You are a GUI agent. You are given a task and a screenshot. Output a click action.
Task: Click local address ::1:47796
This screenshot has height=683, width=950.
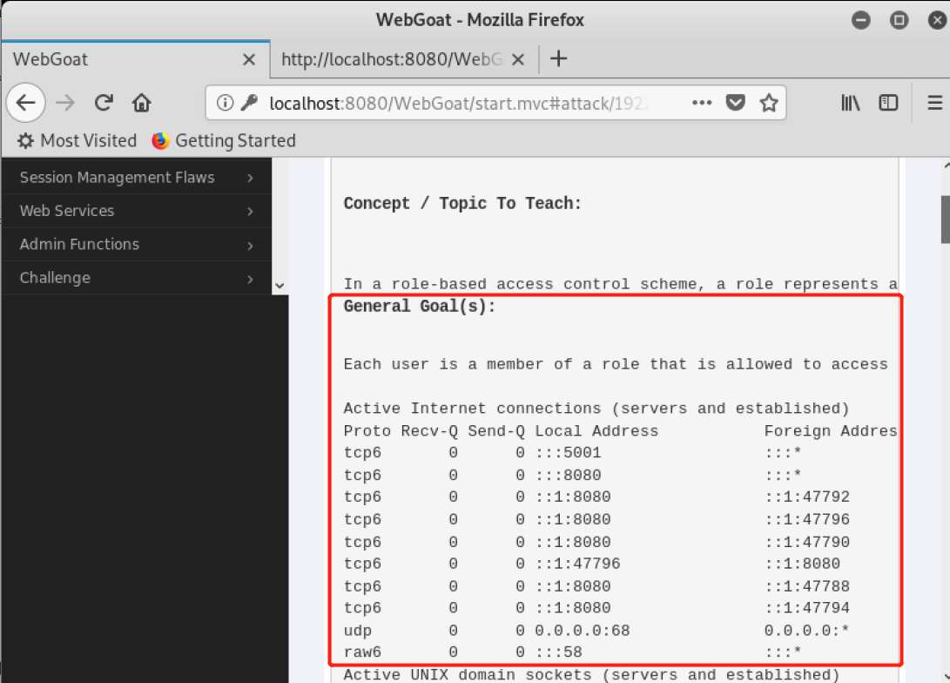point(577,564)
